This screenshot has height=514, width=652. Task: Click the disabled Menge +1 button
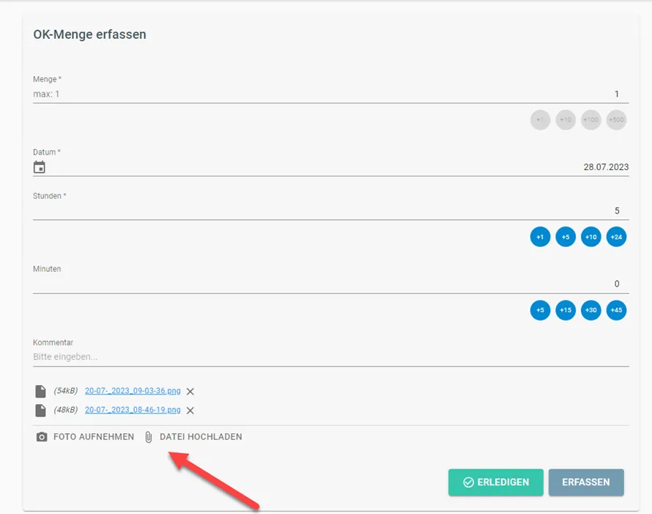(x=540, y=120)
